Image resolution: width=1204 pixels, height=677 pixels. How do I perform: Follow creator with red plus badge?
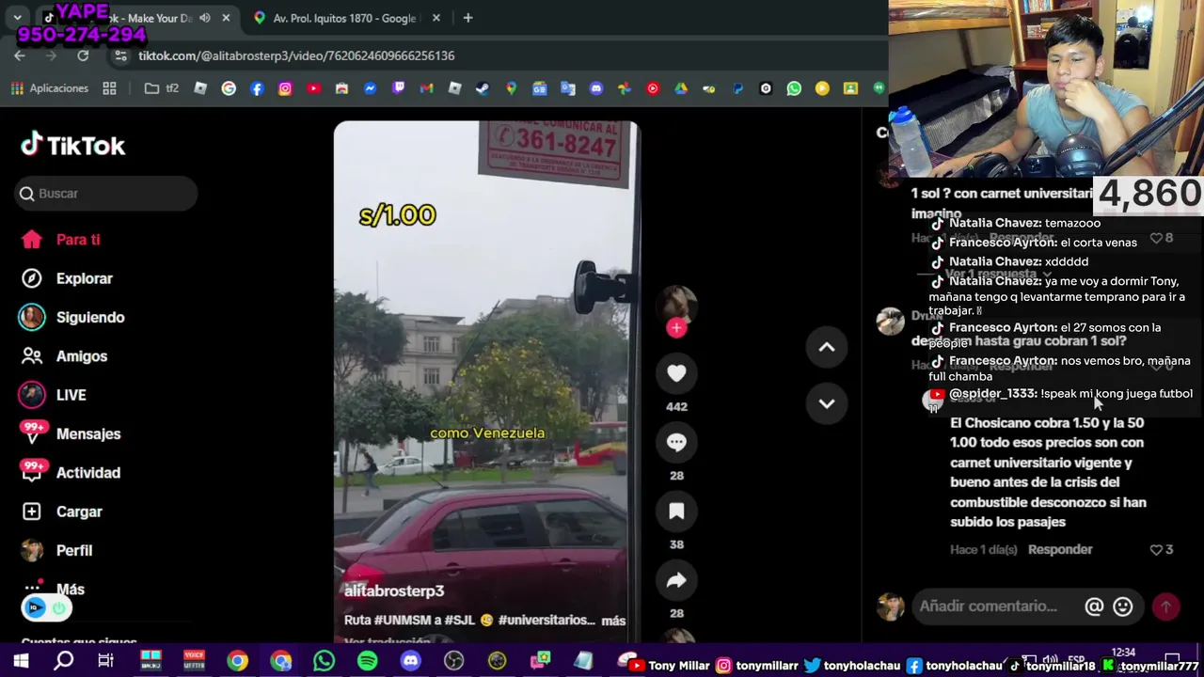tap(676, 327)
